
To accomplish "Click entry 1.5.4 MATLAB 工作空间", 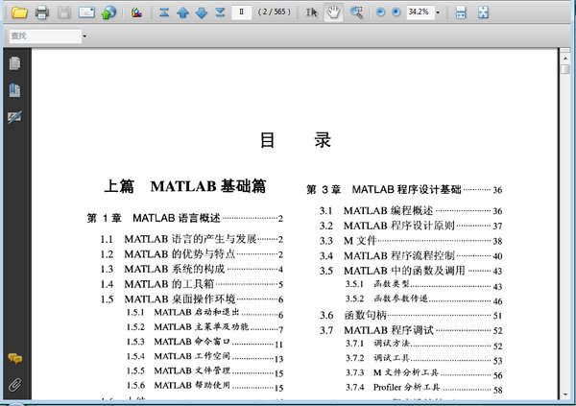I will coord(204,357).
